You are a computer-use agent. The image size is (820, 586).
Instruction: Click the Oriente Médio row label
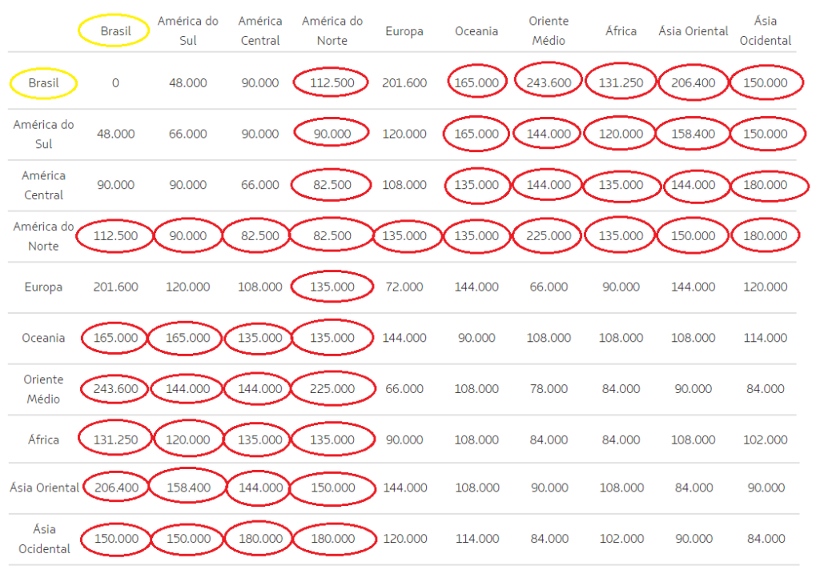pyautogui.click(x=42, y=388)
